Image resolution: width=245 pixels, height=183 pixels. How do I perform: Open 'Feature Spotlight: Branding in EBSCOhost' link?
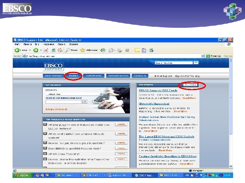pos(168,156)
